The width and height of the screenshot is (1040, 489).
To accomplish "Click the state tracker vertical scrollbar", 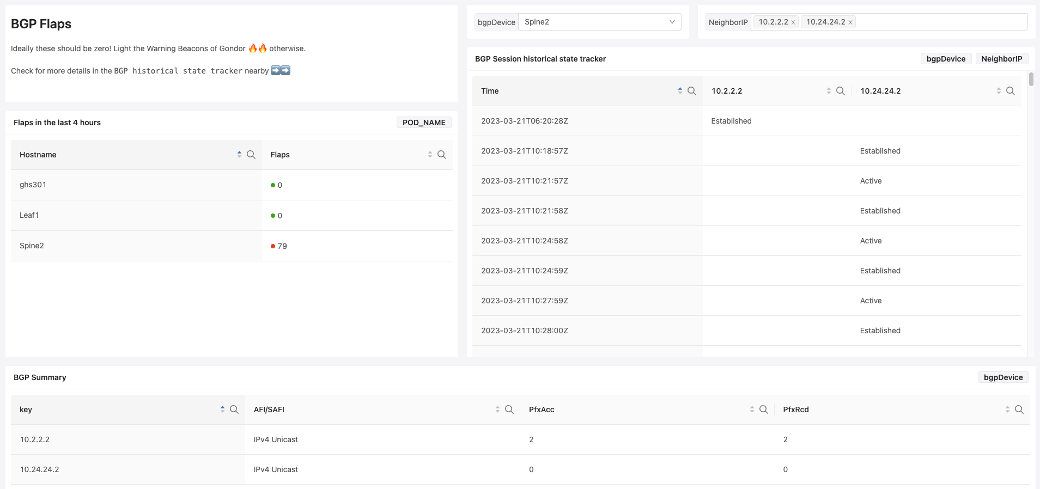I will tap(1031, 79).
